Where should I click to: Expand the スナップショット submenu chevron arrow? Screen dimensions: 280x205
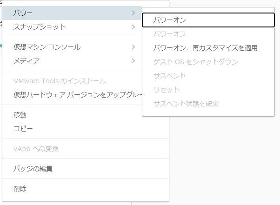(x=133, y=27)
